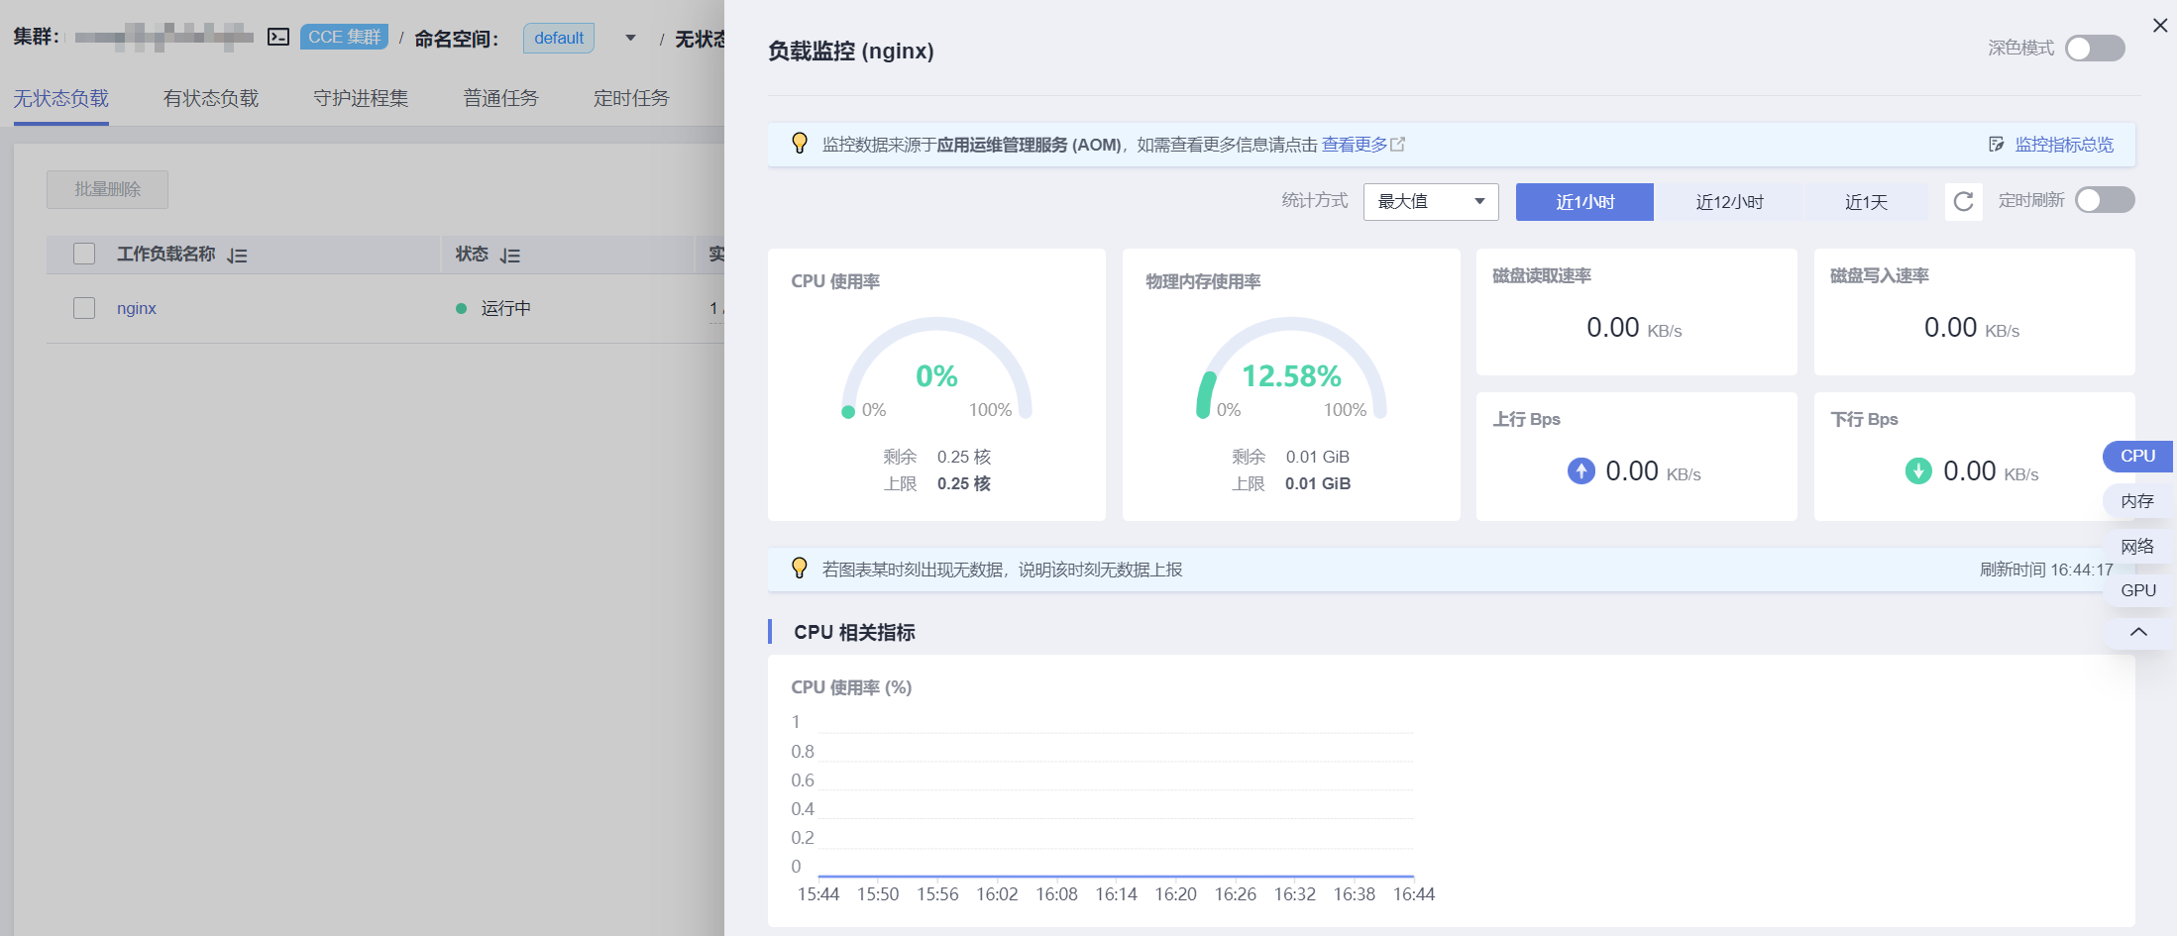Image resolution: width=2177 pixels, height=936 pixels.
Task: Switch to the 有状态负载 tab
Action: coord(210,98)
